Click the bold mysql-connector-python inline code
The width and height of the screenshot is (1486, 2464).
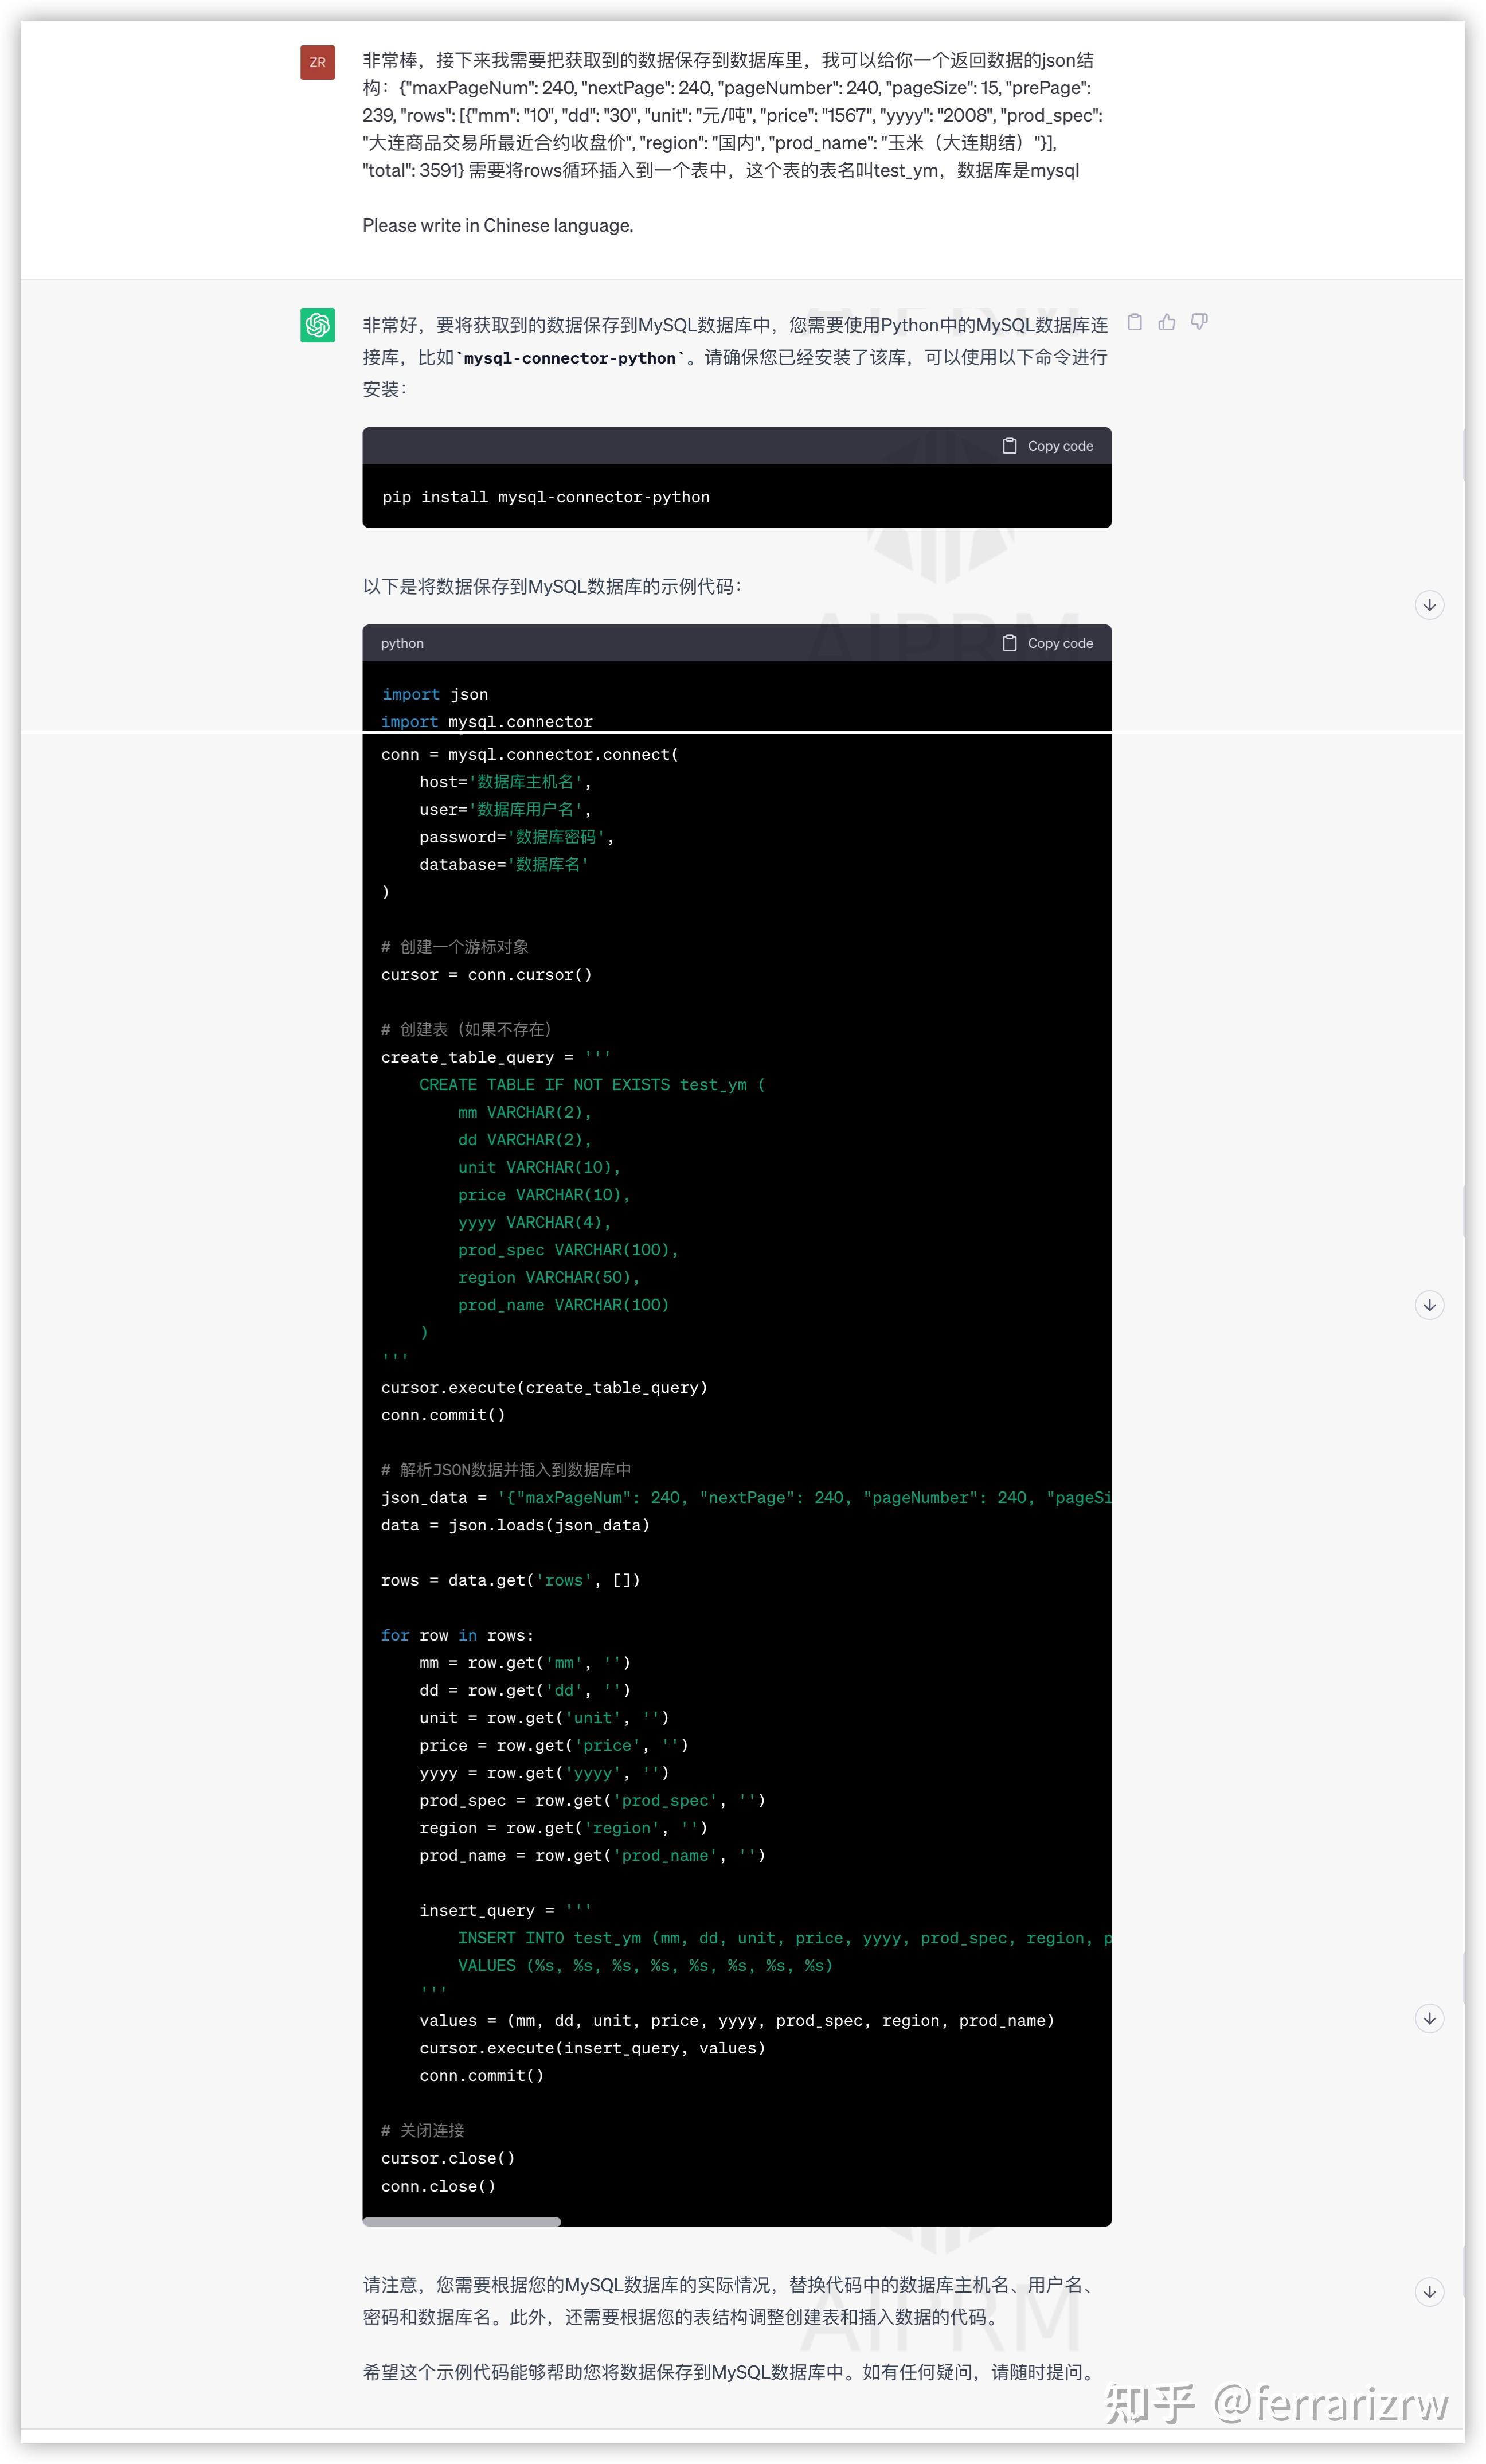pyautogui.click(x=570, y=358)
